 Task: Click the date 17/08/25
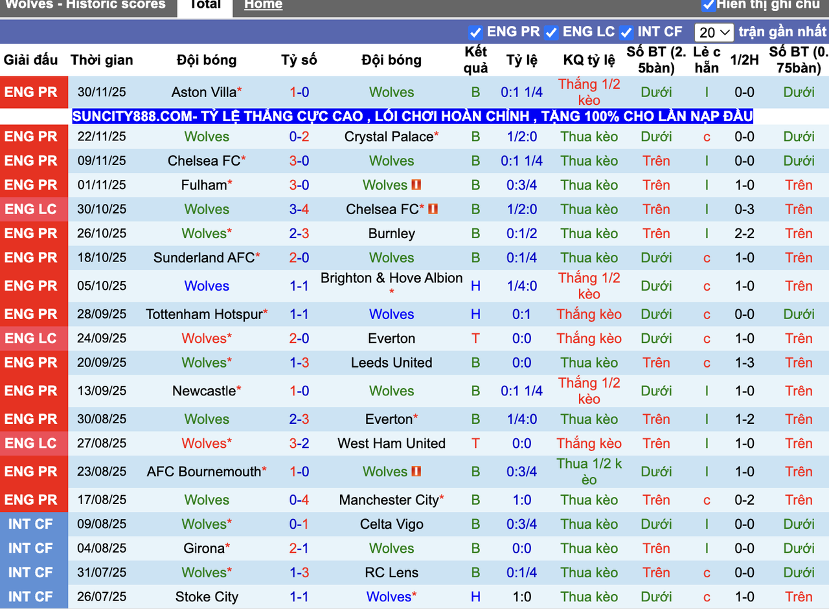click(x=102, y=500)
